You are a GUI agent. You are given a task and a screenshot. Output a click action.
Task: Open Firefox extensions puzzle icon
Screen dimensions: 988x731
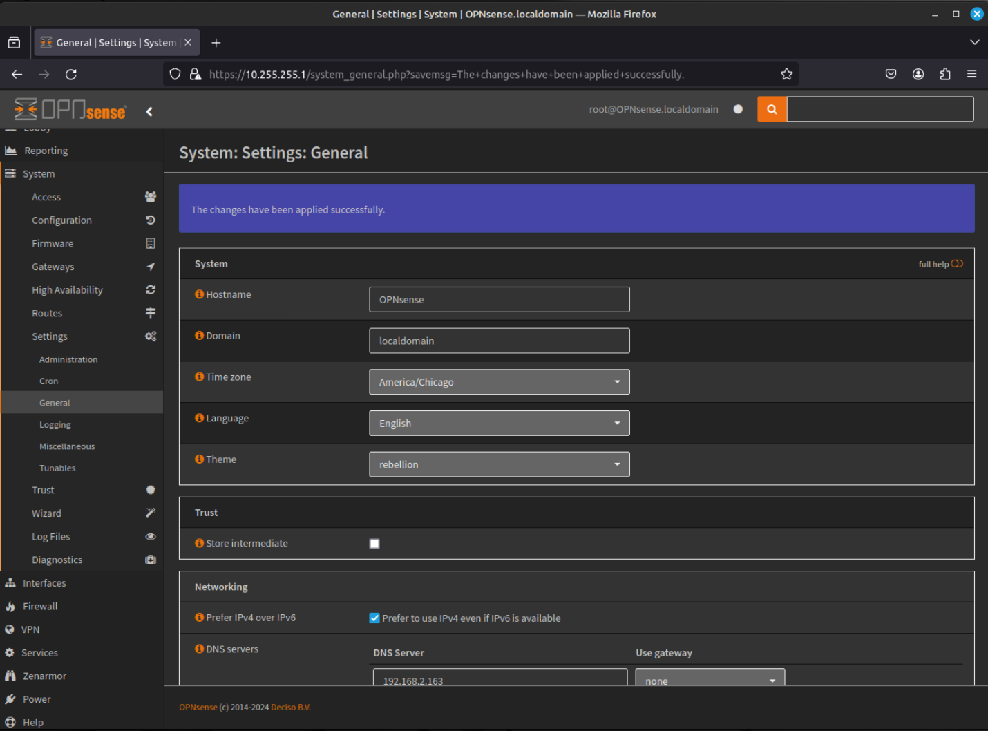coord(945,74)
